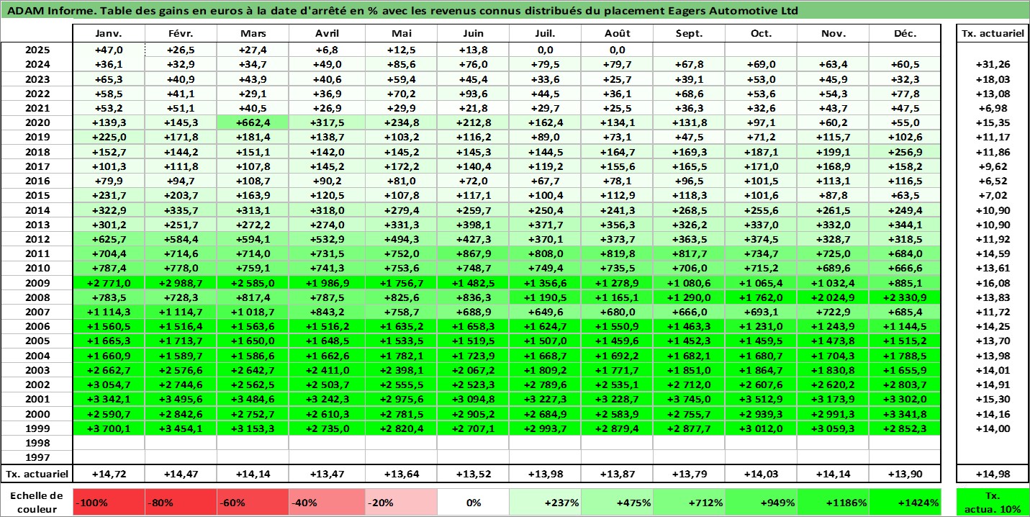Click the +47,0 cell for Janv. 2025
1030x517 pixels.
click(109, 50)
